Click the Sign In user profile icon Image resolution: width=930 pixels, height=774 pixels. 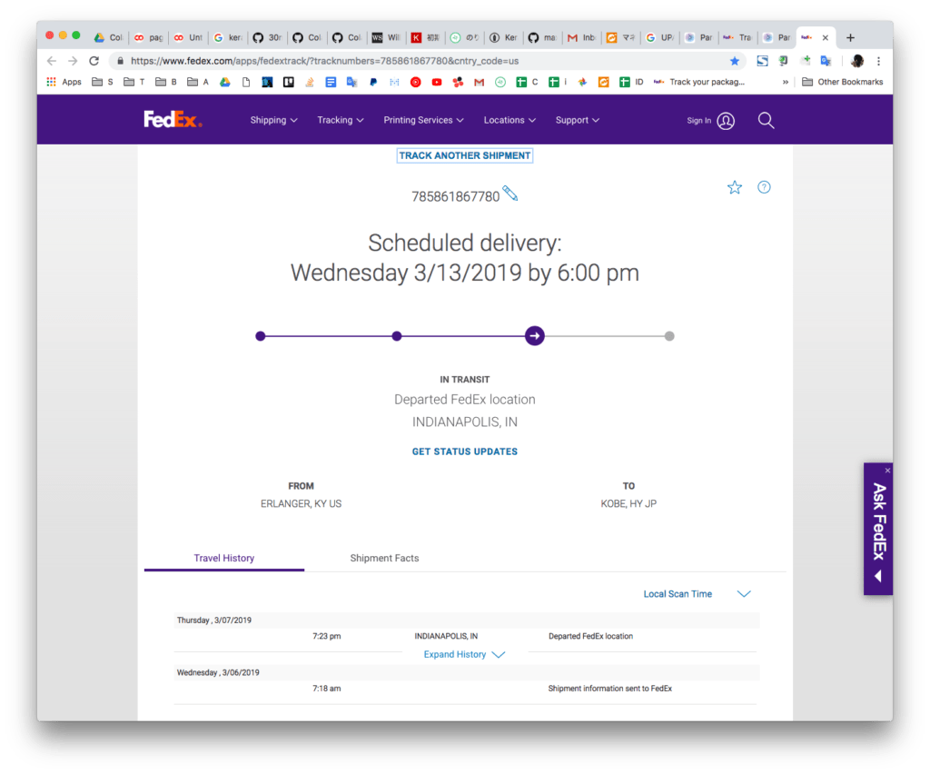[726, 121]
